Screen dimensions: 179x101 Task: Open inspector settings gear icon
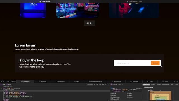tap(177, 81)
